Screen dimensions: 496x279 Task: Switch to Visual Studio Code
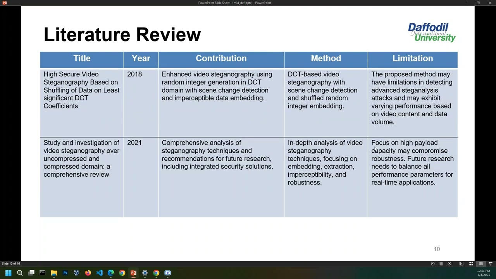[x=99, y=273]
